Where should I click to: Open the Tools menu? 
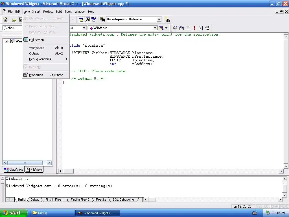[x=68, y=12]
